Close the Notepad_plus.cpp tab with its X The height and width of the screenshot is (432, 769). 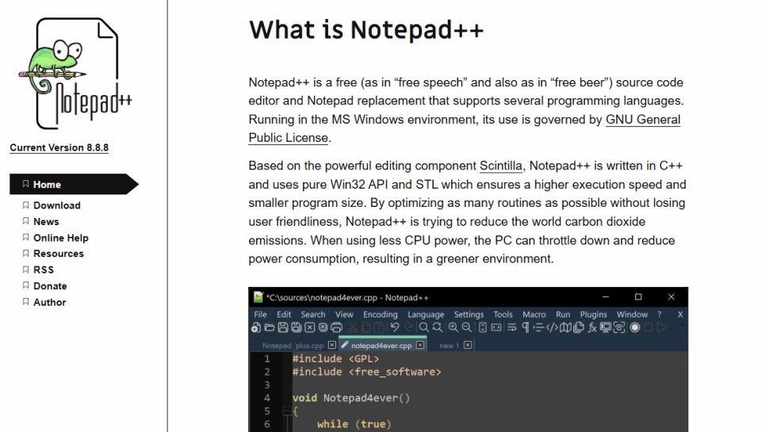tap(332, 346)
